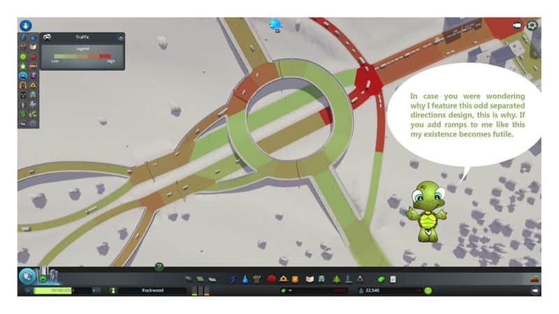Click the Economy money icon in toolbar
The image size is (559, 314).
[381, 278]
